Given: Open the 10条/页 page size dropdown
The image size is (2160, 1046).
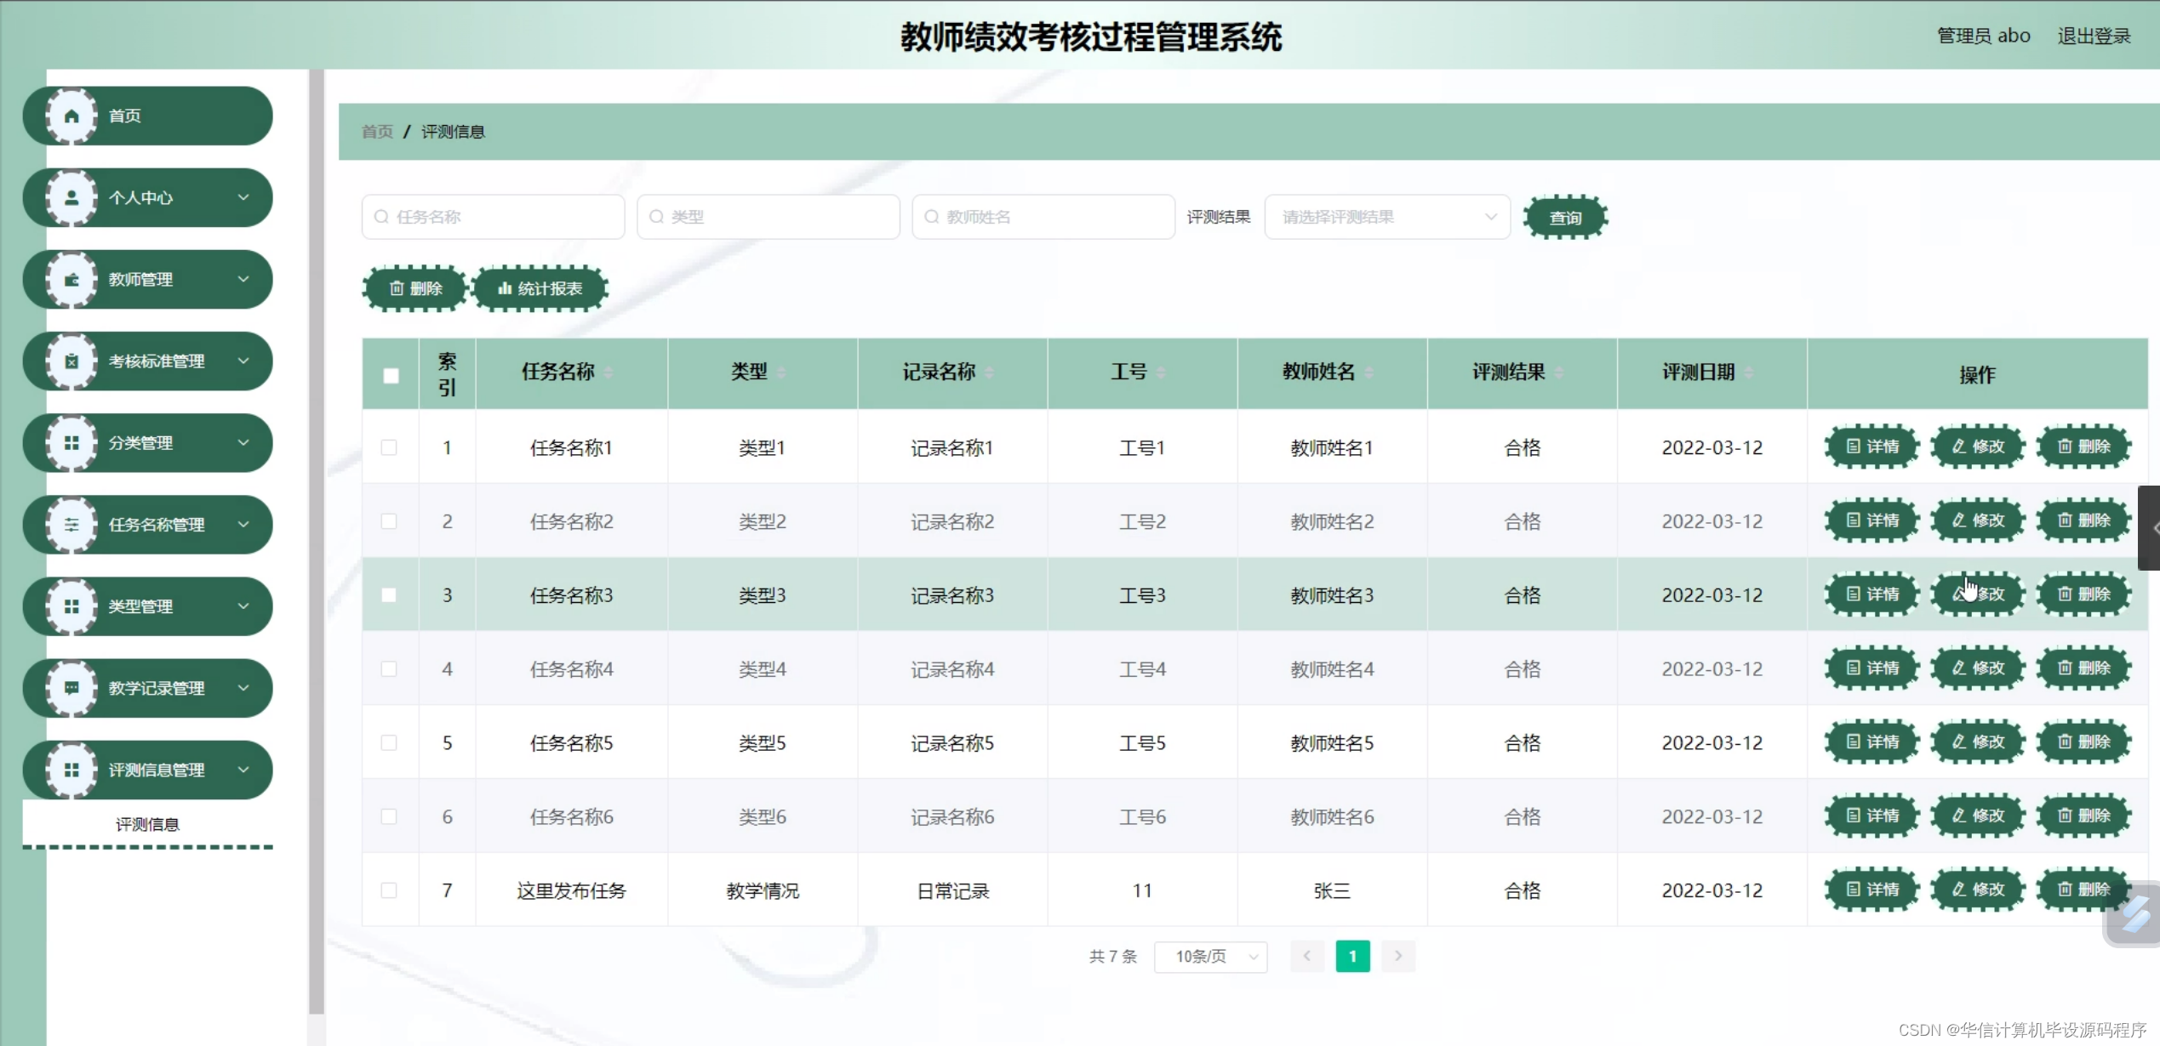Looking at the screenshot, I should coord(1210,957).
